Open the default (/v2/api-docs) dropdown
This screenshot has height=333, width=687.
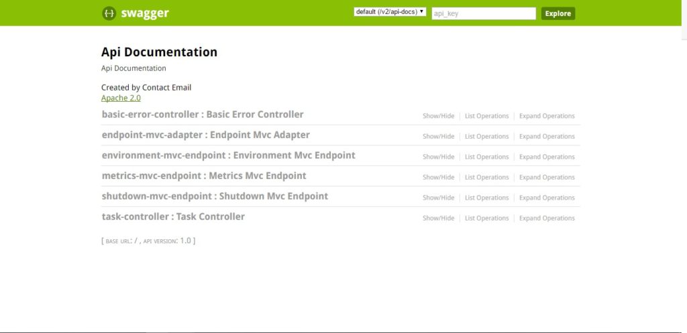coord(390,12)
